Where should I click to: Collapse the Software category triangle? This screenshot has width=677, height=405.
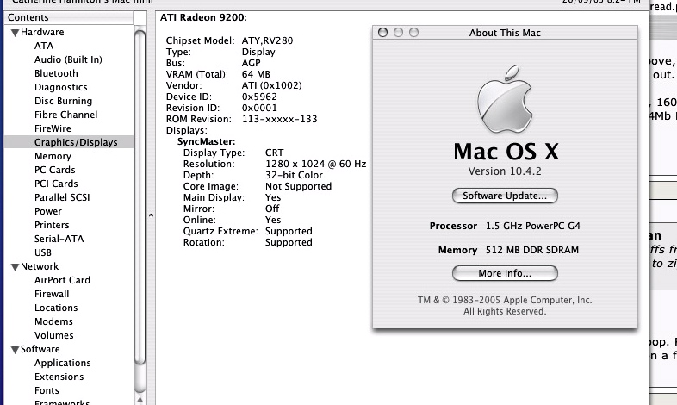pos(16,350)
